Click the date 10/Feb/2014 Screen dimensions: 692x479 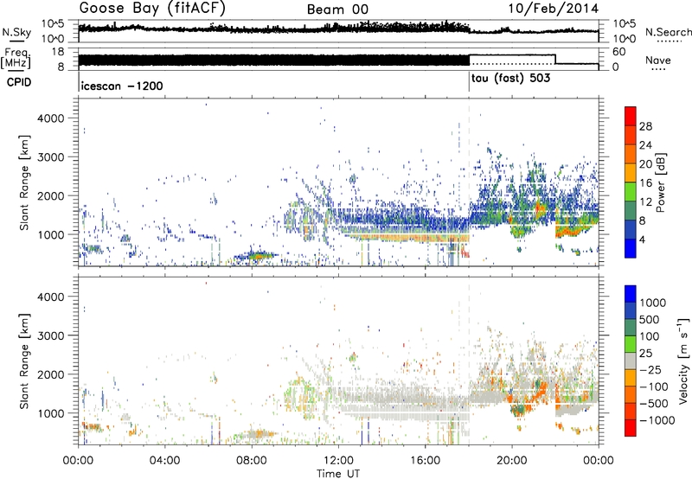[554, 9]
